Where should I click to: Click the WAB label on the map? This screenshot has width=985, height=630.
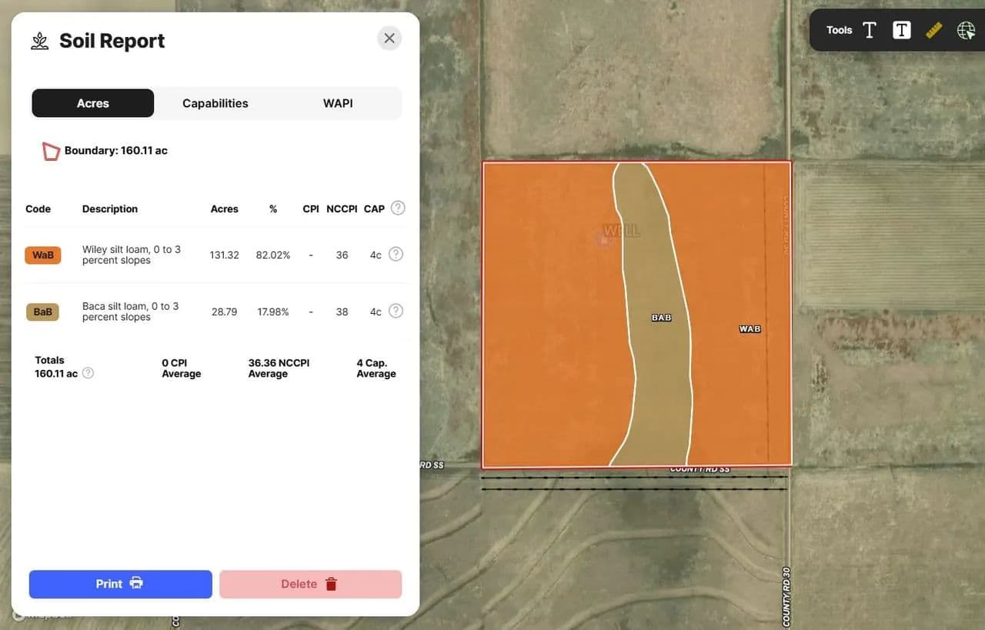tap(750, 328)
